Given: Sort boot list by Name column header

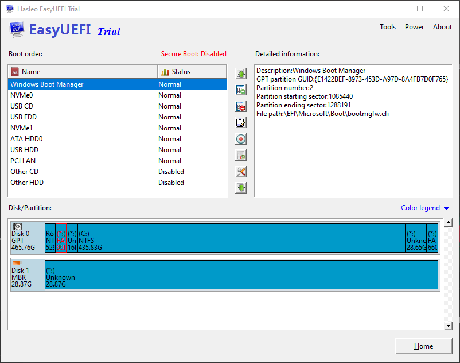Looking at the screenshot, I should (x=83, y=72).
